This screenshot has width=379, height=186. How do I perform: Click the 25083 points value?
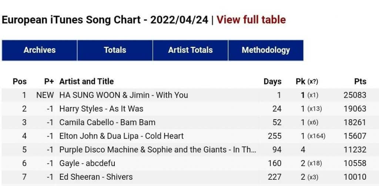pyautogui.click(x=355, y=95)
